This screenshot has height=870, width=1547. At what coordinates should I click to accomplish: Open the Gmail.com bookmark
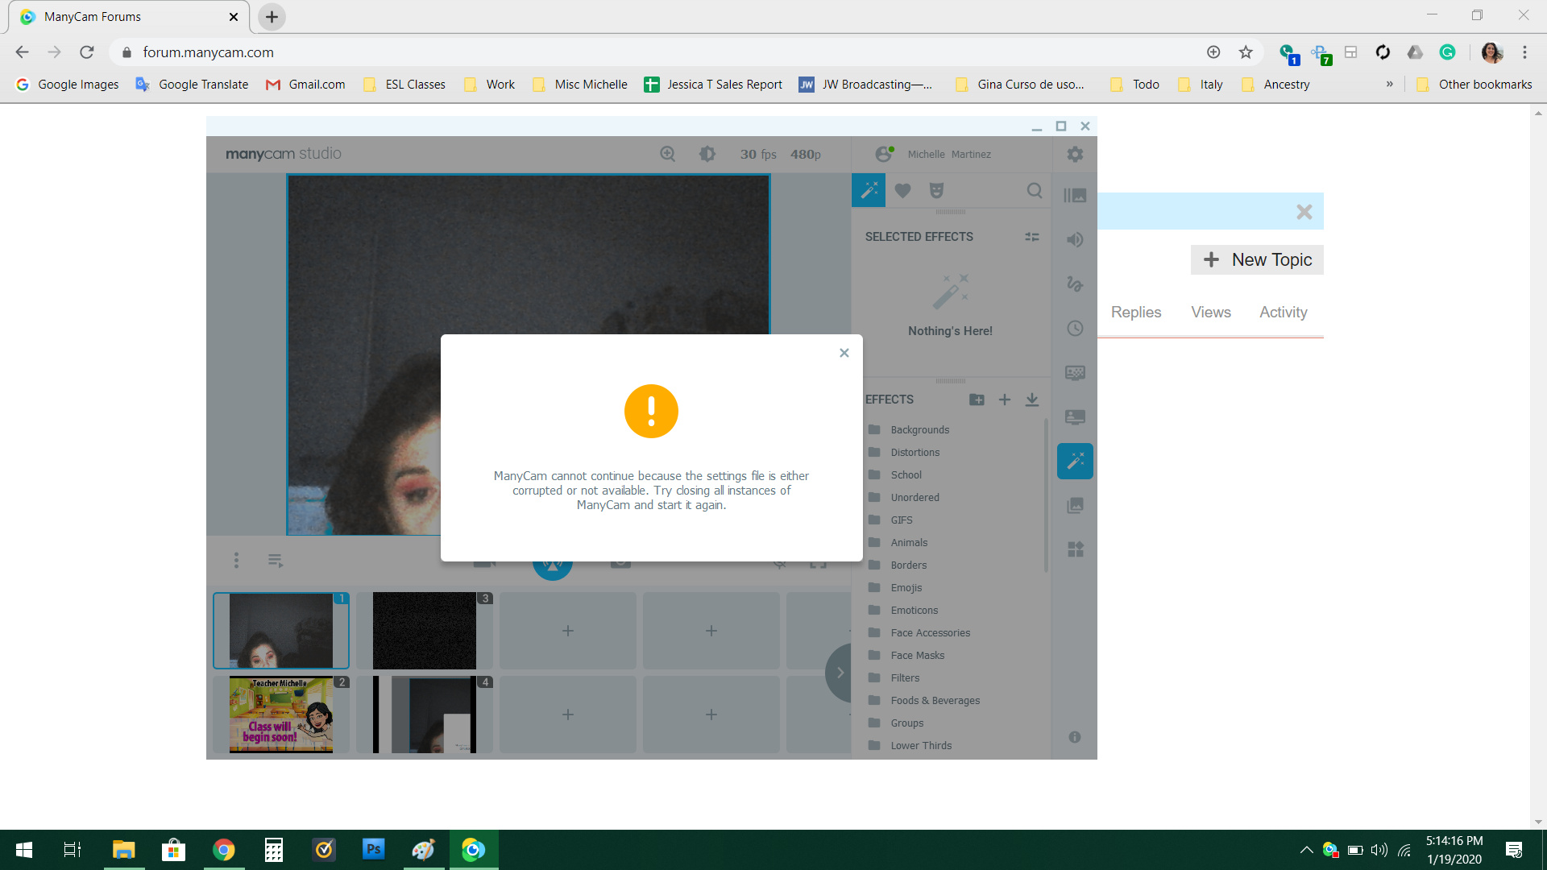click(306, 85)
